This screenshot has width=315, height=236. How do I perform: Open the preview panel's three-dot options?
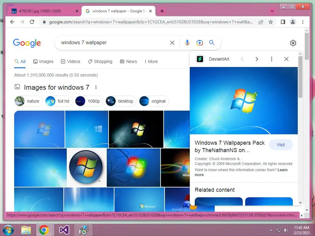pyautogui.click(x=271, y=59)
